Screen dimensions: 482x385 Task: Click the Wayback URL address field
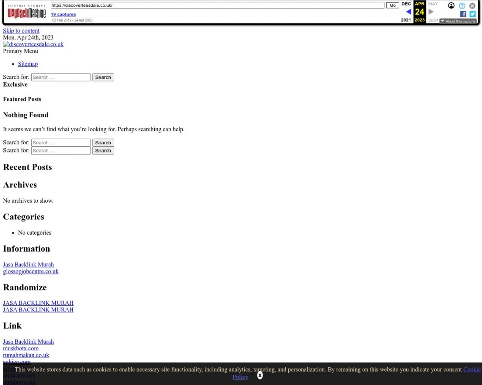pyautogui.click(x=217, y=5)
